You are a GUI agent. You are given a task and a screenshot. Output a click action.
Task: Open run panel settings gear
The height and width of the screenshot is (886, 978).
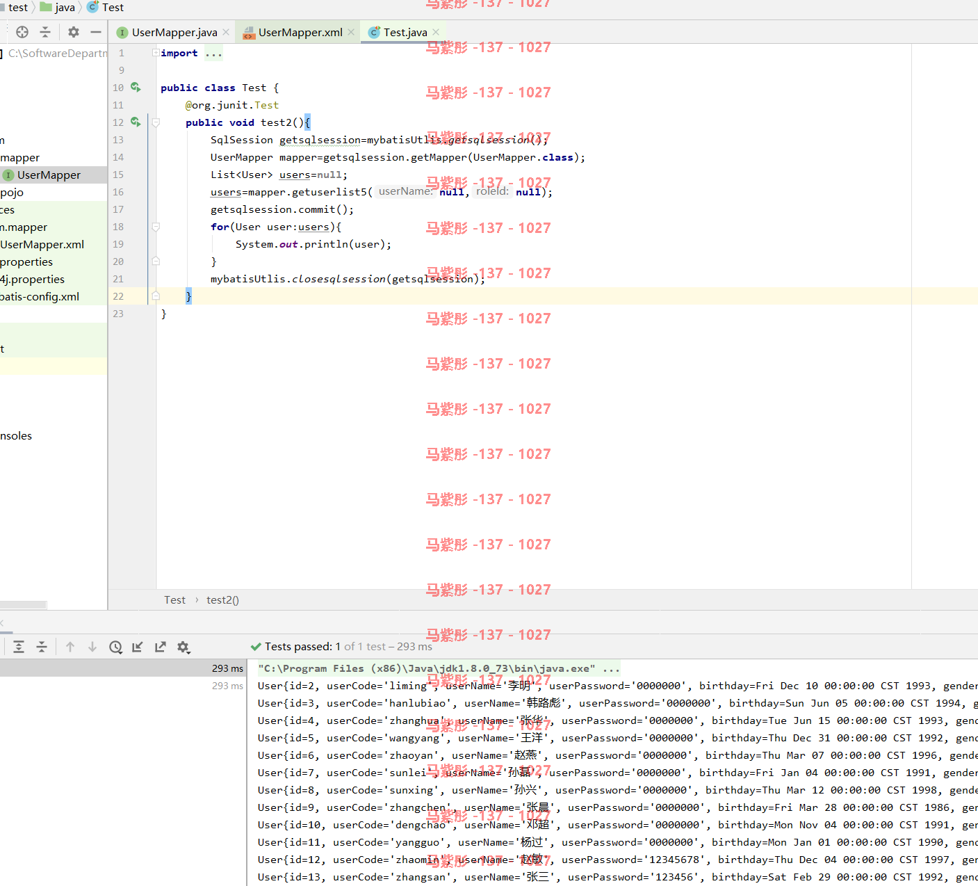pos(184,647)
